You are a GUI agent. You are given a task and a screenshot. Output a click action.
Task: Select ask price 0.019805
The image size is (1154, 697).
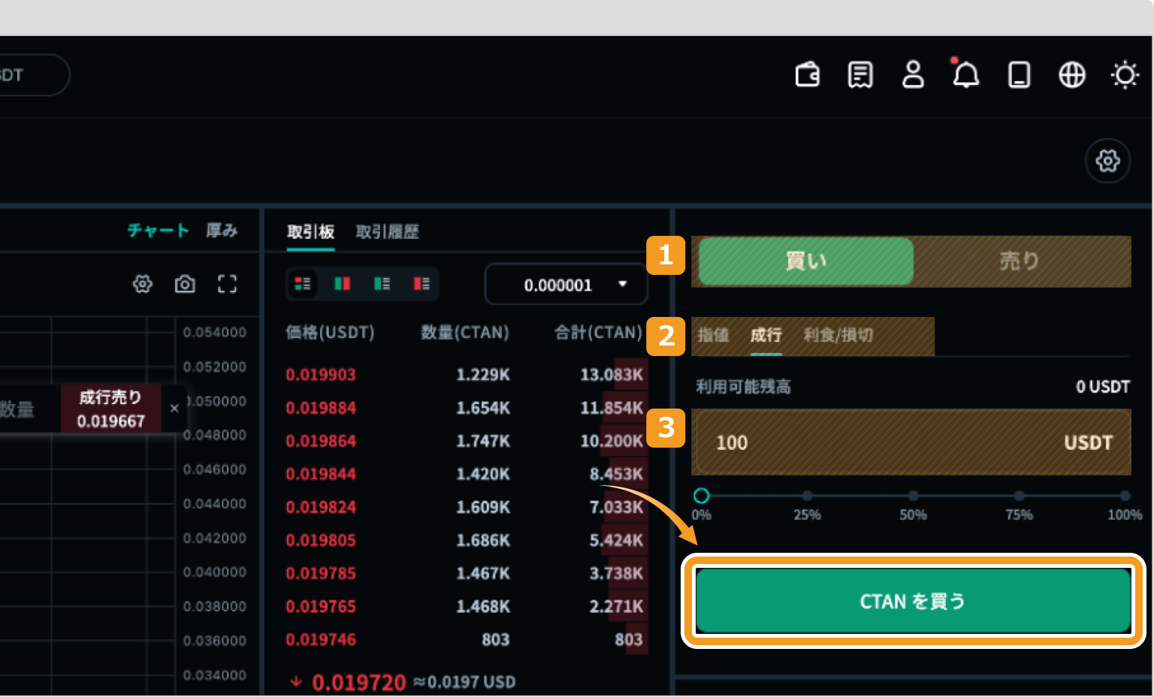click(321, 540)
